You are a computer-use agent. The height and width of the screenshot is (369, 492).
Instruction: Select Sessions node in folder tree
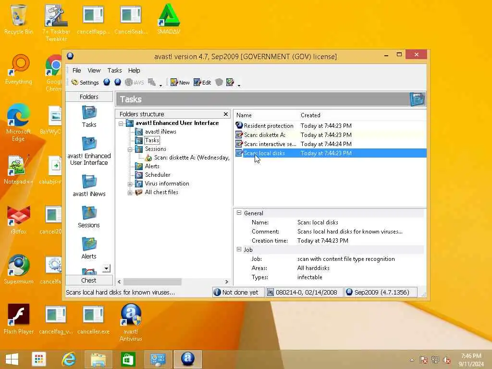pos(155,149)
